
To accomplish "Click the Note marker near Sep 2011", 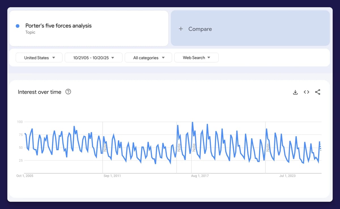I will point(105,148).
